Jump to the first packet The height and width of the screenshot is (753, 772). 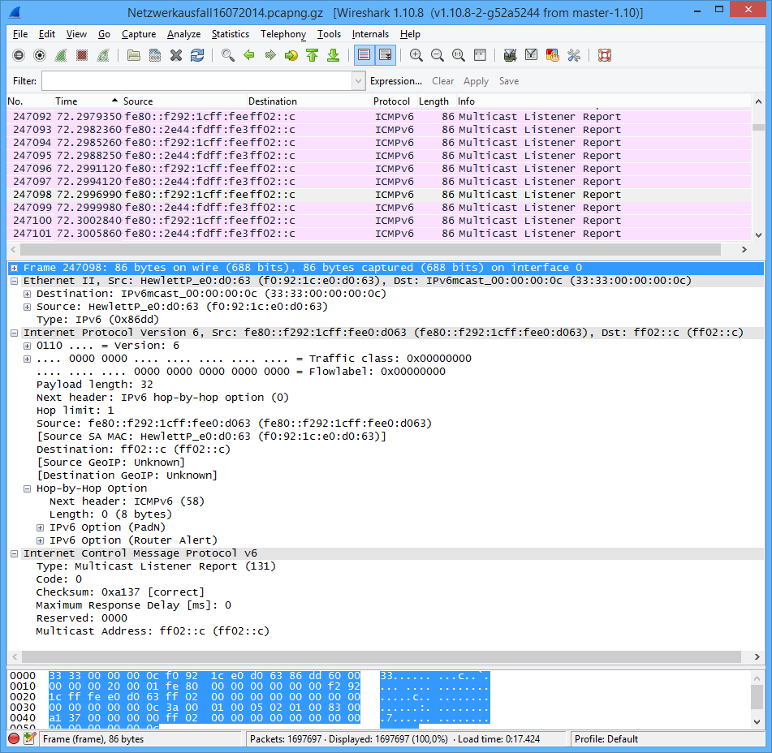(x=313, y=55)
